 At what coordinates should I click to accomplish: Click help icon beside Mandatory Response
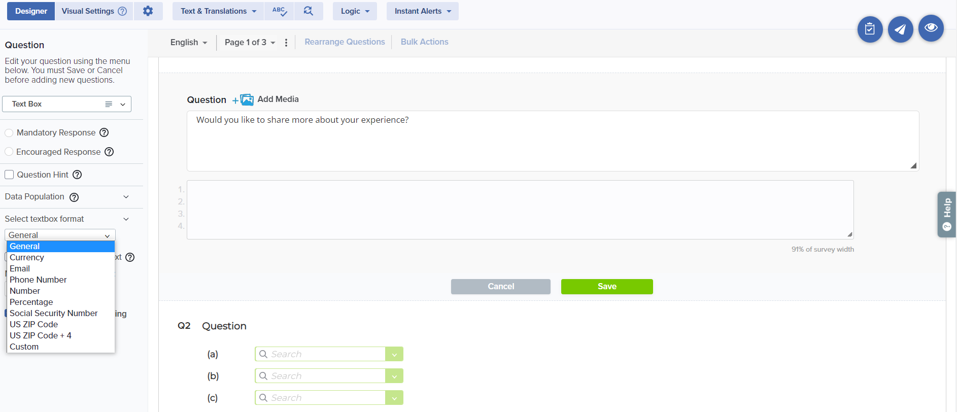click(x=104, y=132)
